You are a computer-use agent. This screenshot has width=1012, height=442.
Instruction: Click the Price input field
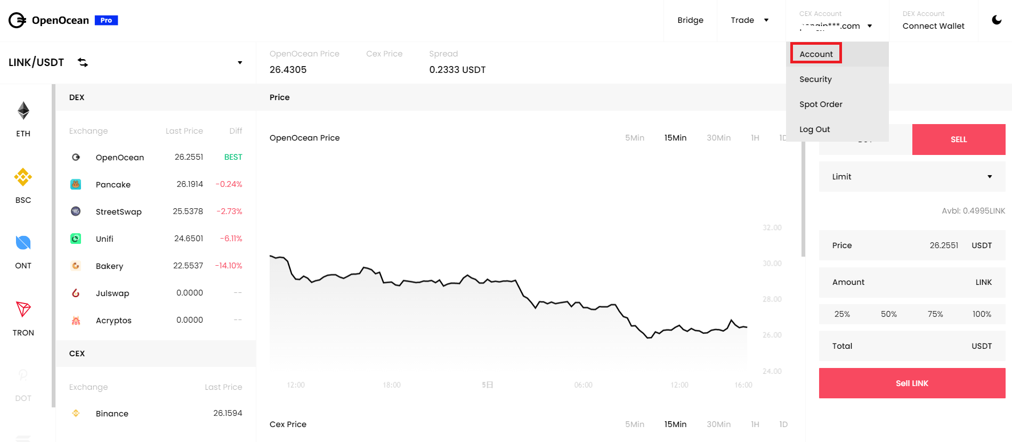912,245
